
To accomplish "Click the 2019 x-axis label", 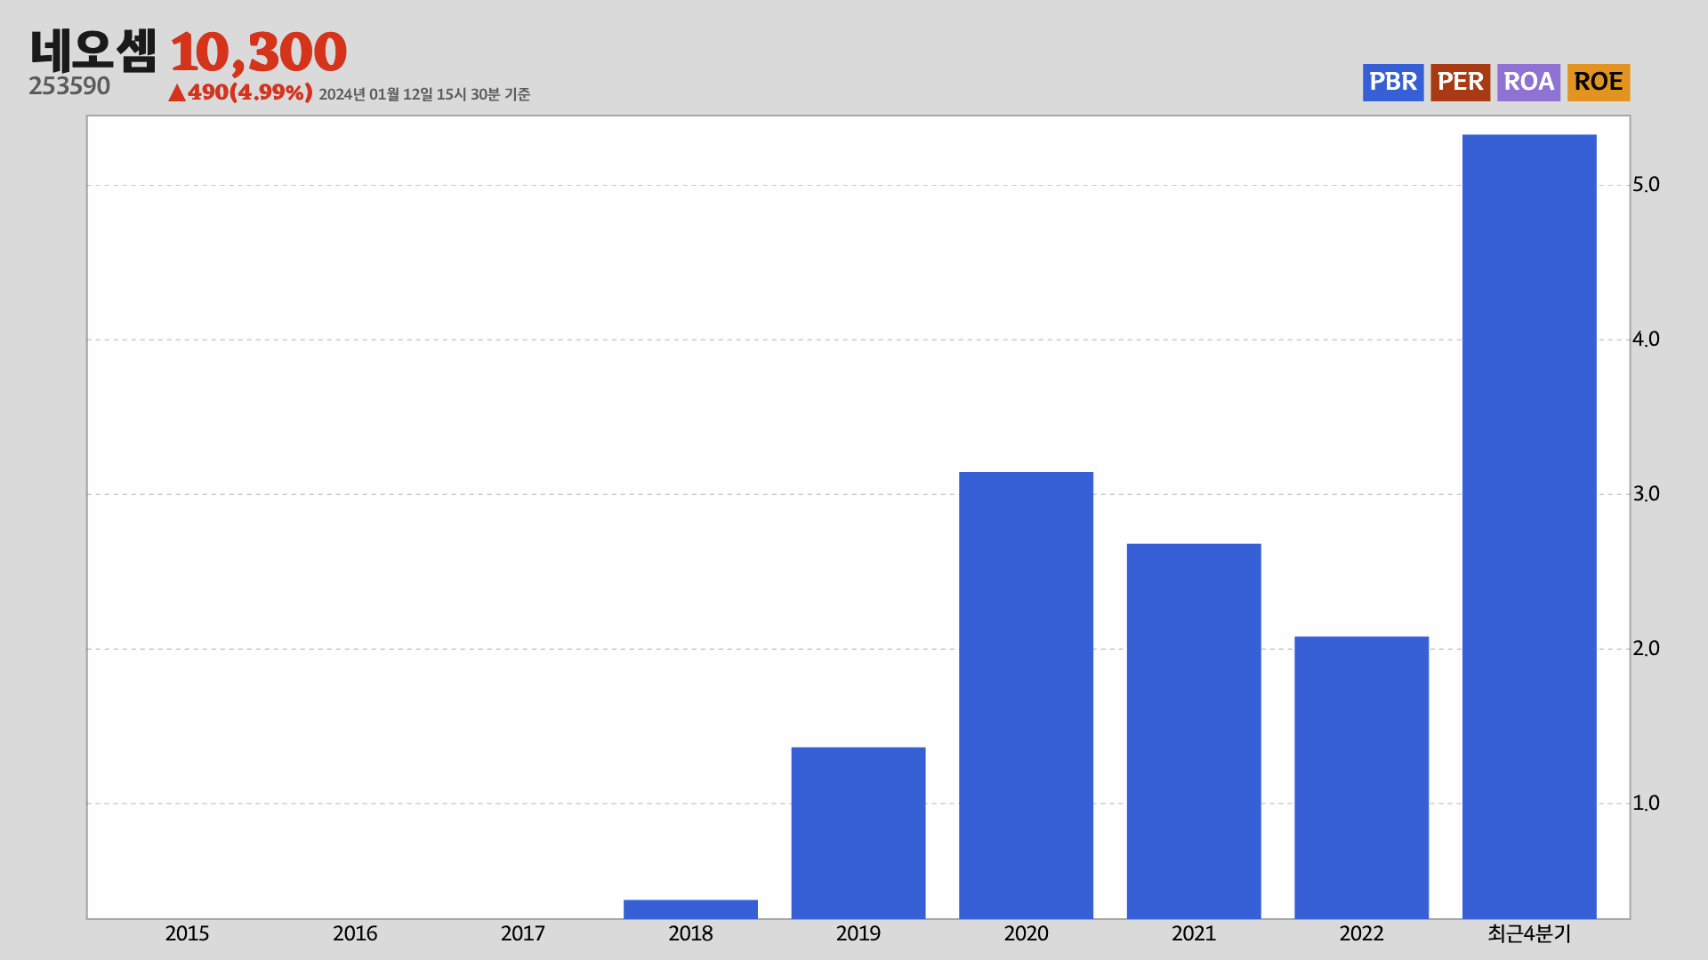I will (858, 934).
